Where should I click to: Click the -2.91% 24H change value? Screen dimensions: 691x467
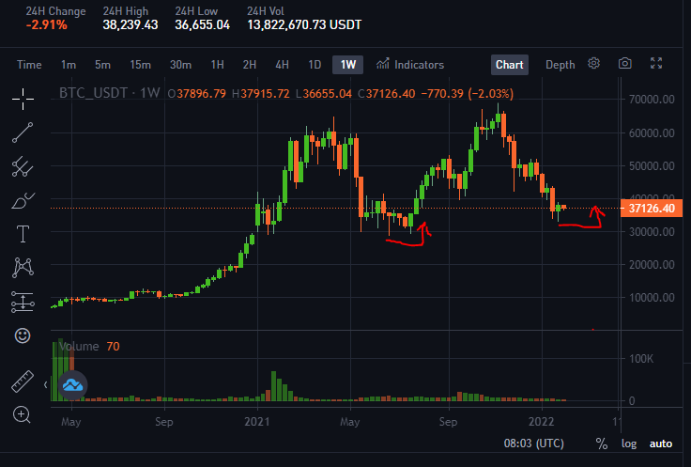coord(46,25)
